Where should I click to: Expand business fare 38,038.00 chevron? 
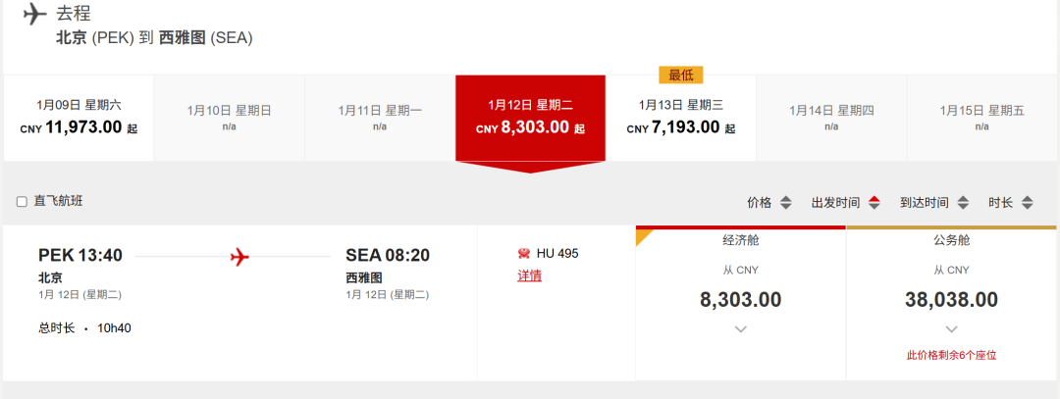pos(952,329)
